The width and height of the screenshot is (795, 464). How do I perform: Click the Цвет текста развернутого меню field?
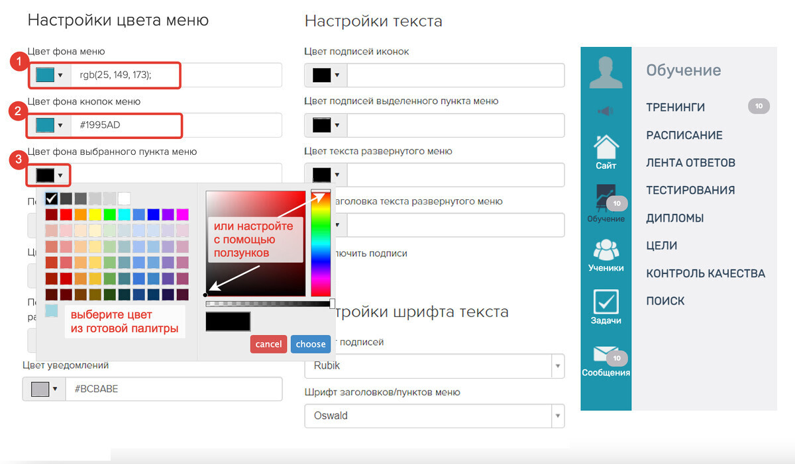pyautogui.click(x=456, y=175)
